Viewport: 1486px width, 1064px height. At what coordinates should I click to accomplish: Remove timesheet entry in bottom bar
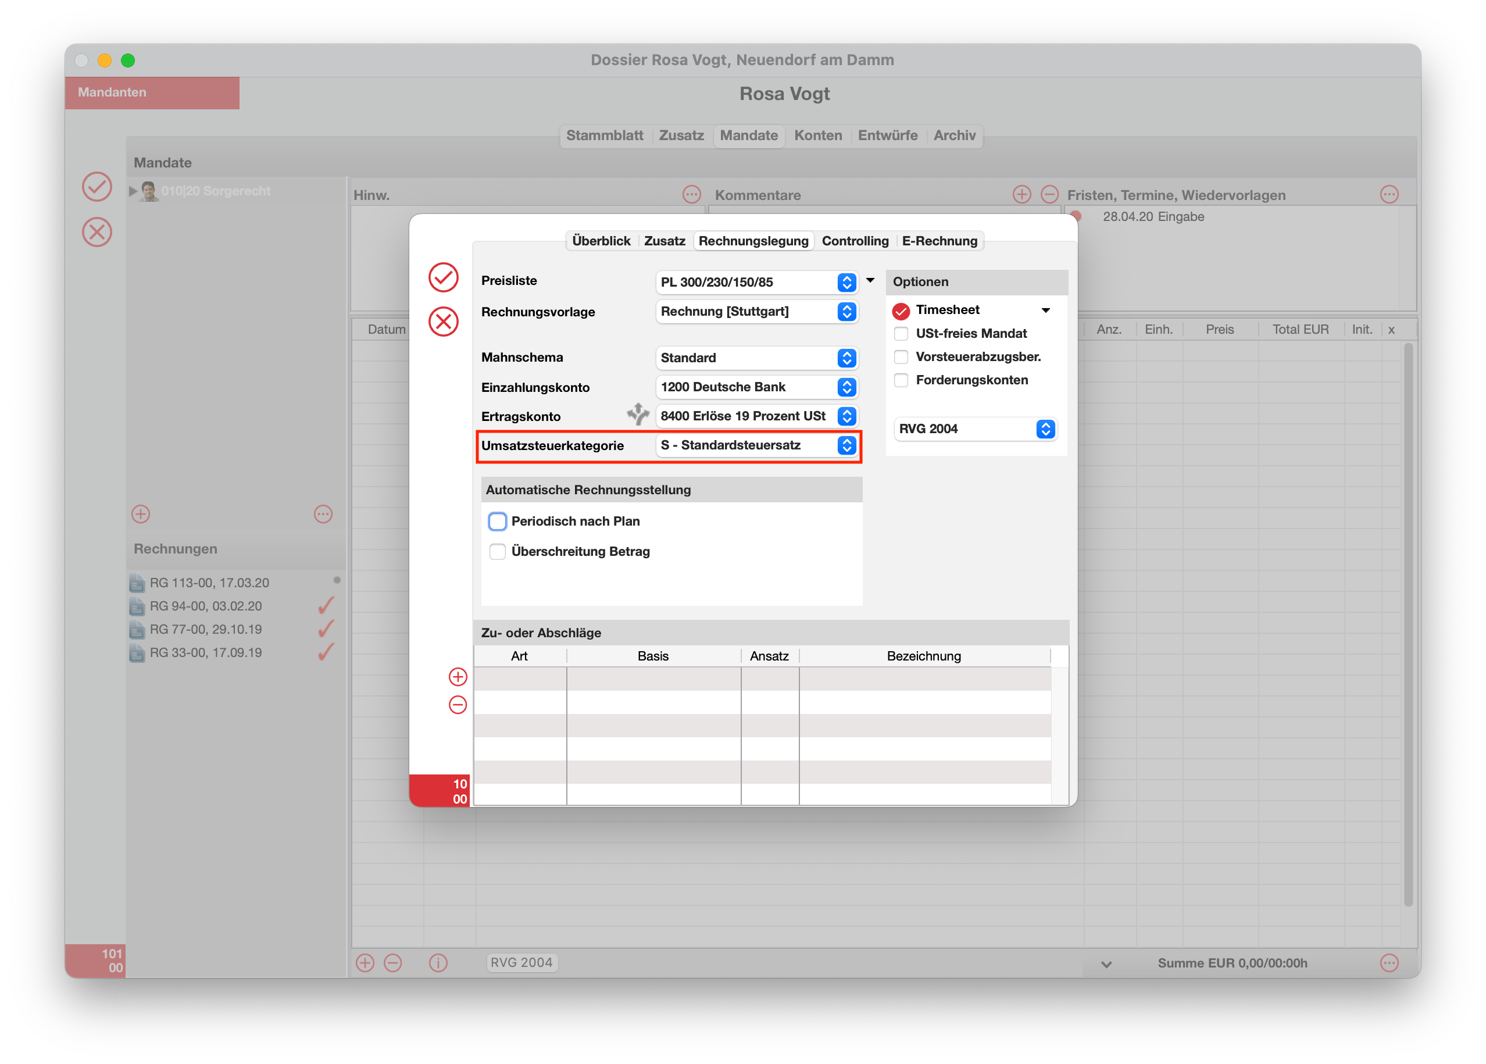(x=393, y=962)
